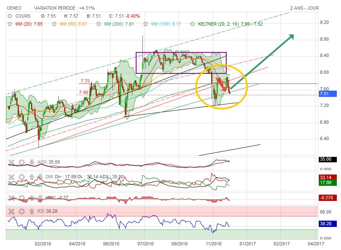Move MOM panel down with arrow
Viewport: 341px width, 250px height.
[41, 198]
